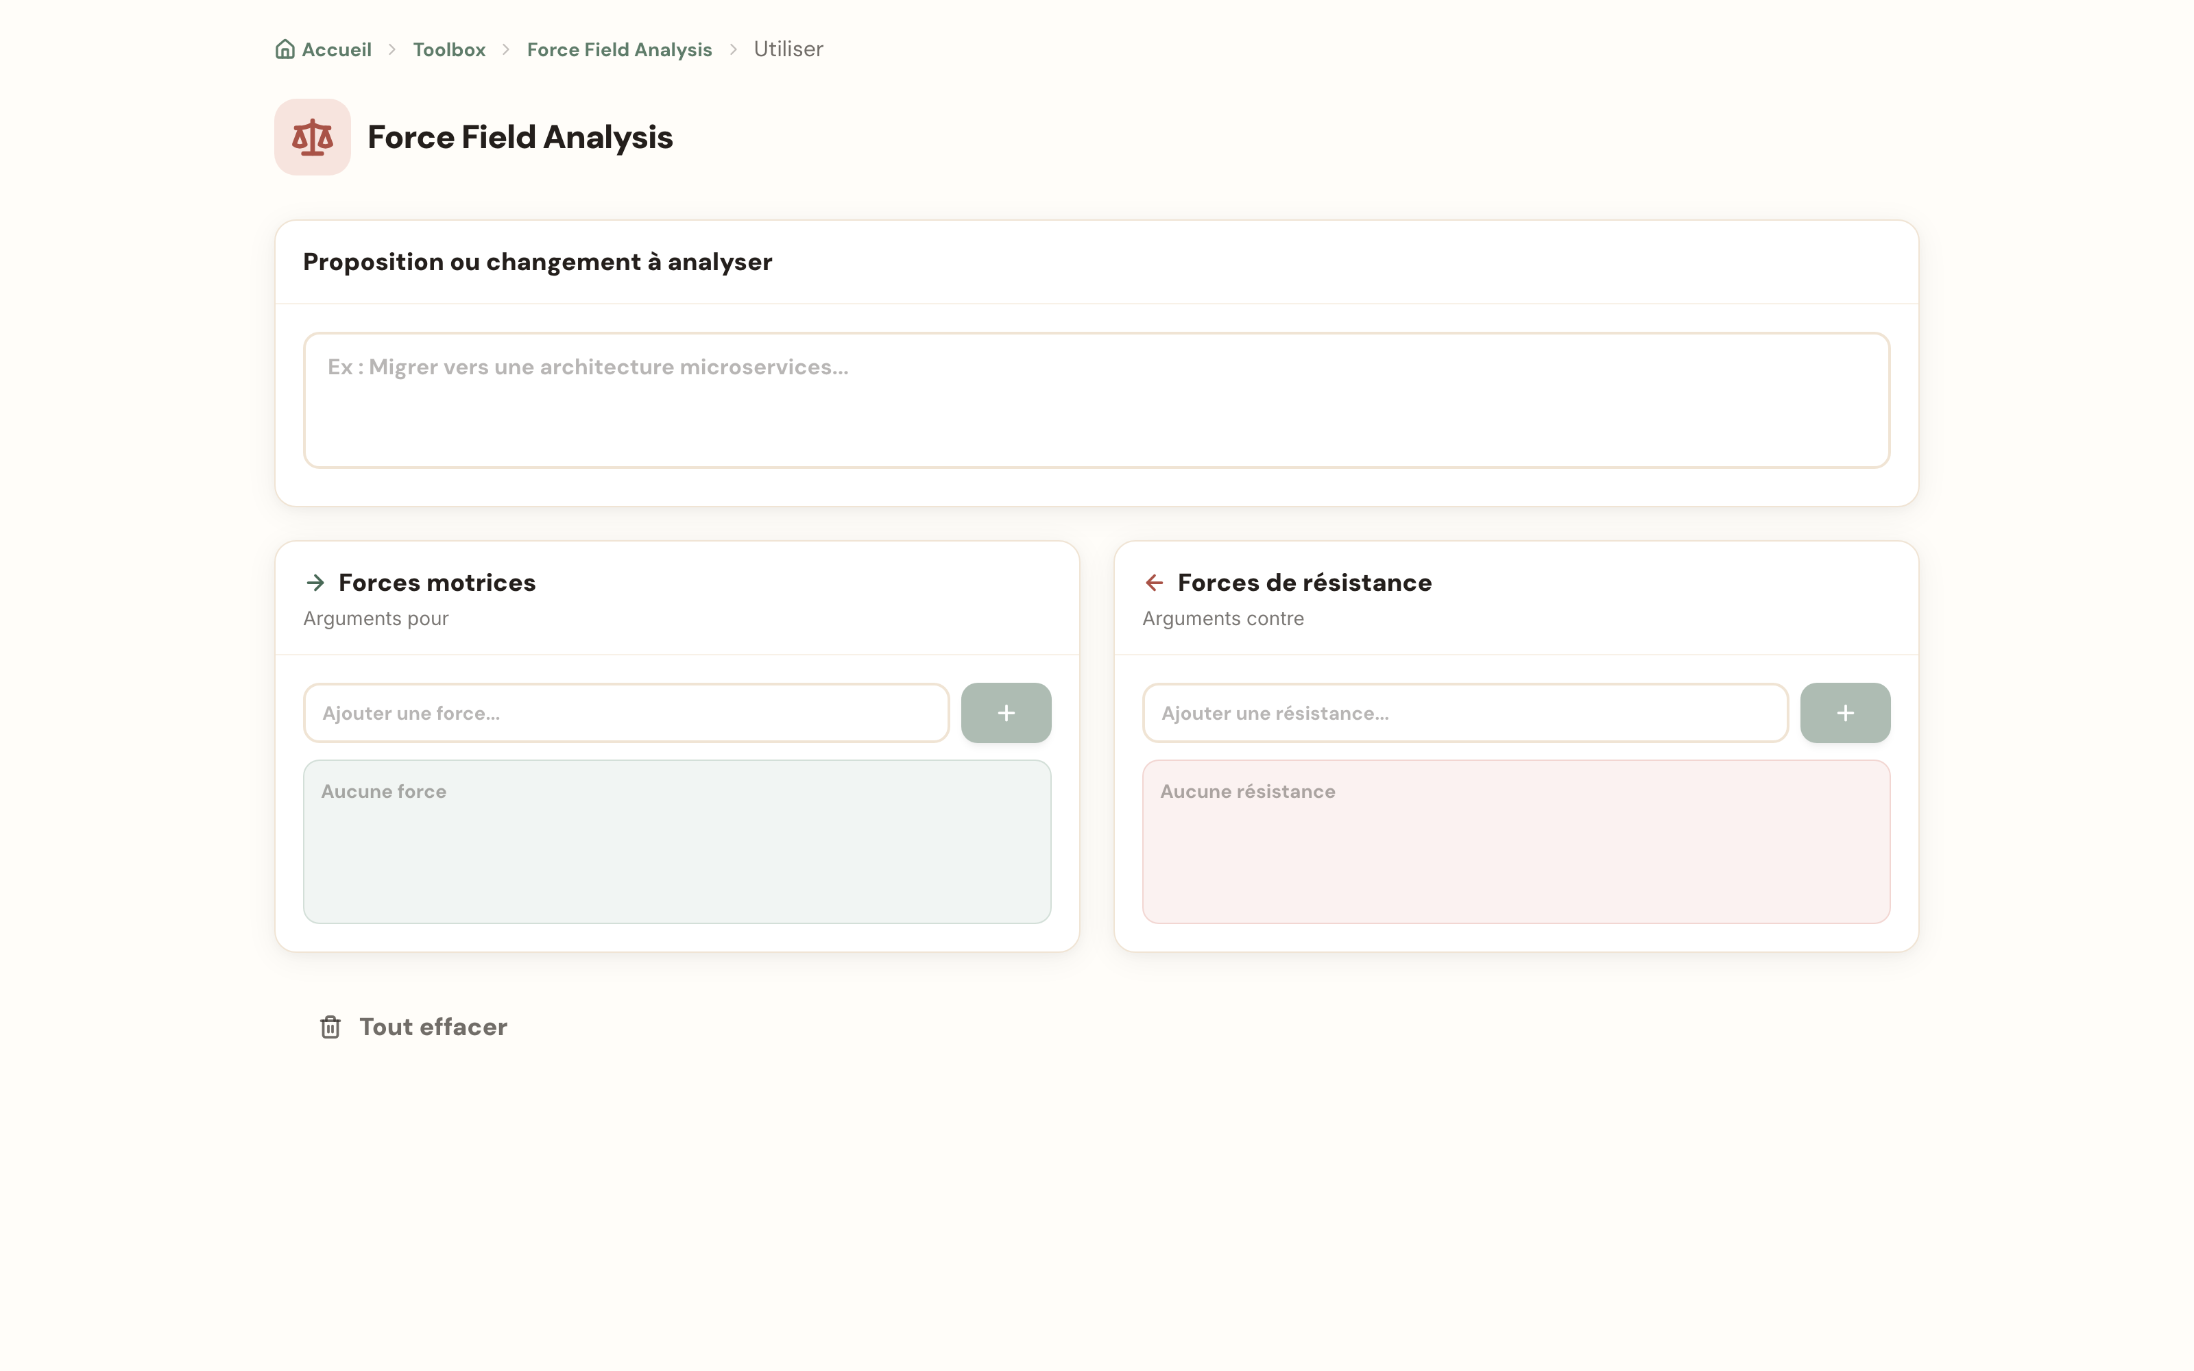This screenshot has width=2194, height=1371.
Task: Focus the 'Ajouter une force' field
Action: coord(627,713)
